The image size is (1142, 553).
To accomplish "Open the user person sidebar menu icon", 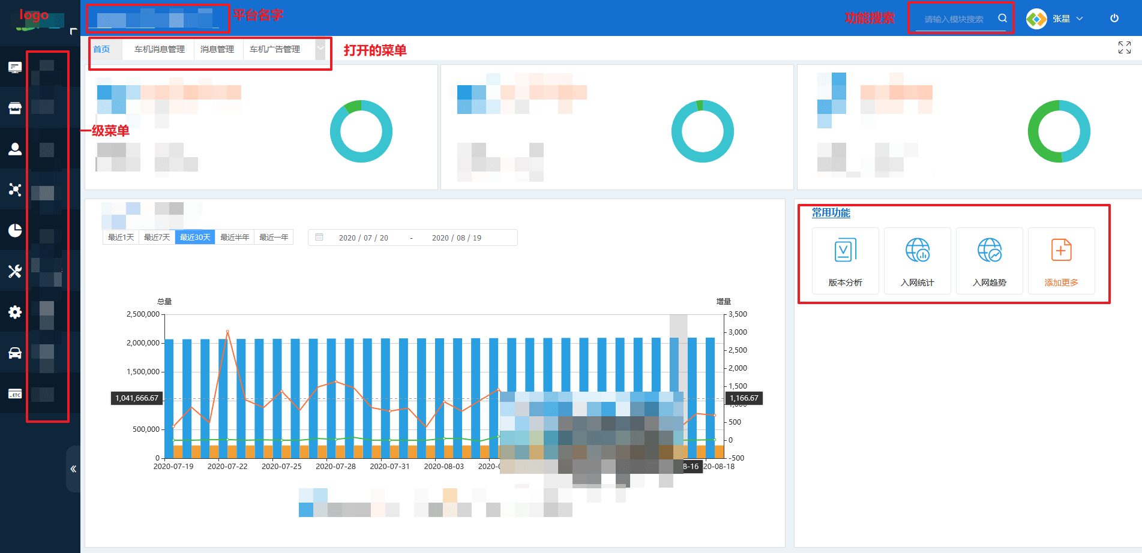I will 15,149.
